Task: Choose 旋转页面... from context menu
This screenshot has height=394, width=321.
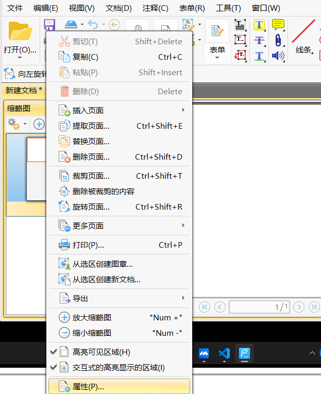Action: click(120, 207)
